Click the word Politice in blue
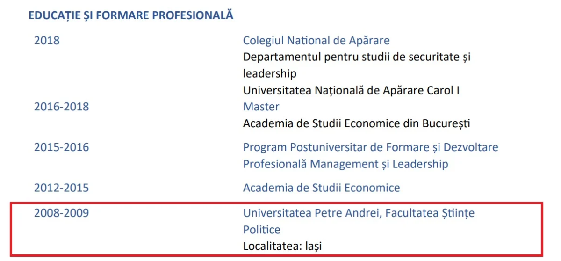This screenshot has height=261, width=561. click(262, 230)
